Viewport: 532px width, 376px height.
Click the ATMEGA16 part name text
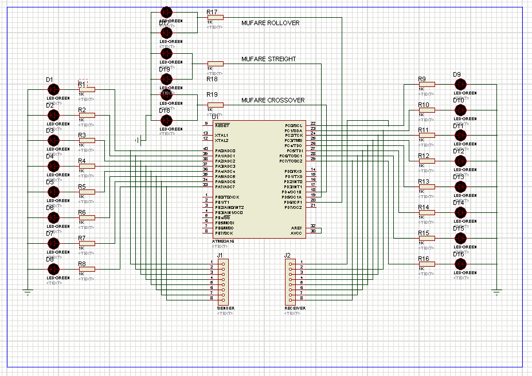coord(223,241)
